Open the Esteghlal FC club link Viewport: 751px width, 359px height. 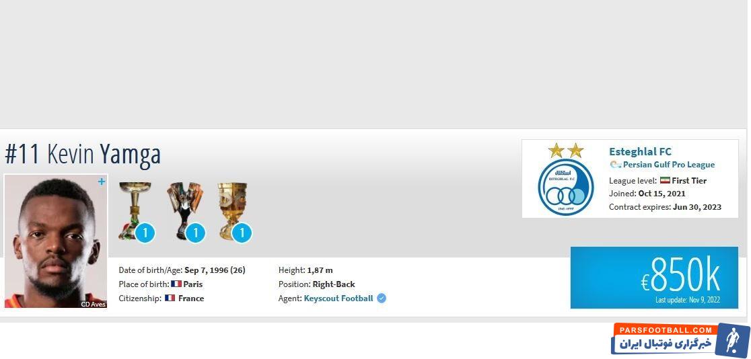click(641, 152)
